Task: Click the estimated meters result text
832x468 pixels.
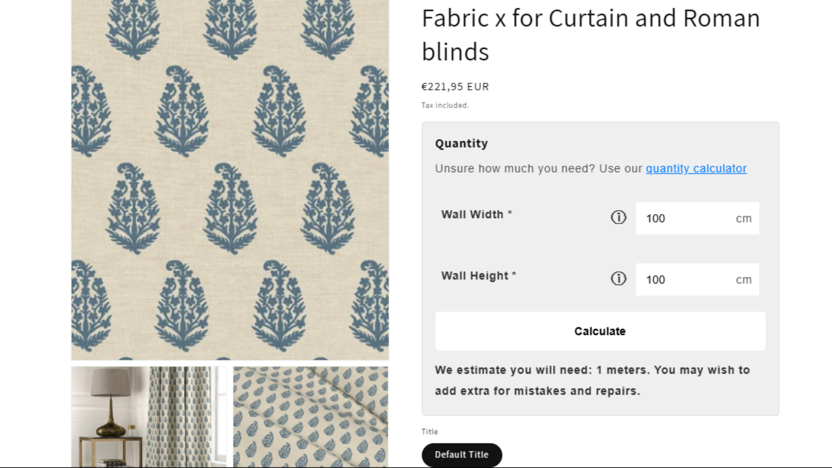Action: (x=592, y=380)
